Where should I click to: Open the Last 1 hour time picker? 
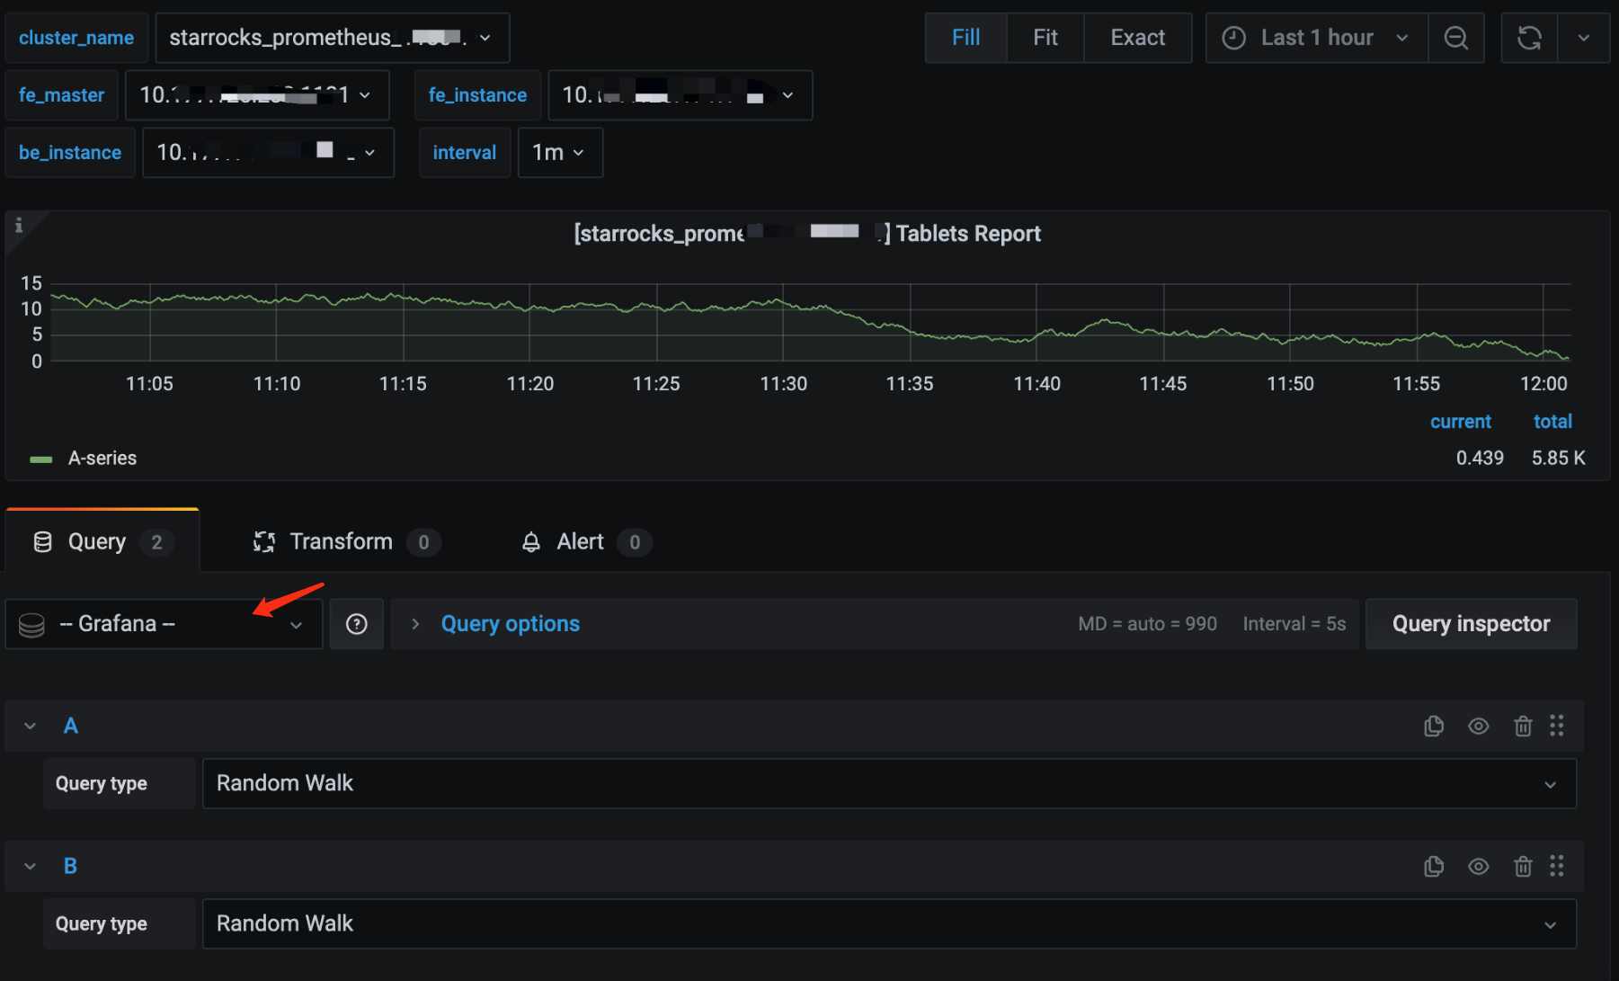[x=1316, y=38]
